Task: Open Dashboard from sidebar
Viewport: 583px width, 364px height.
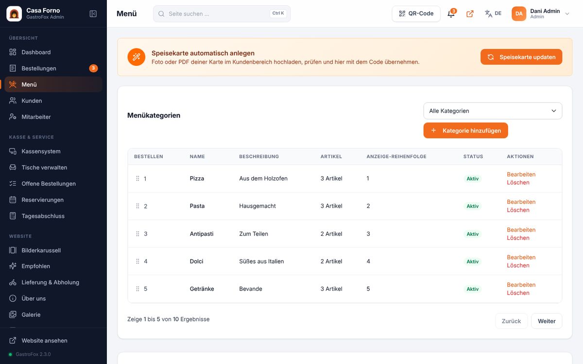Action: 53,52
